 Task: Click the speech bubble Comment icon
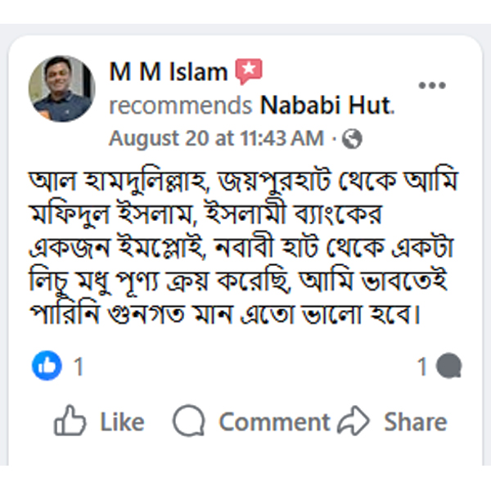pos(189,422)
